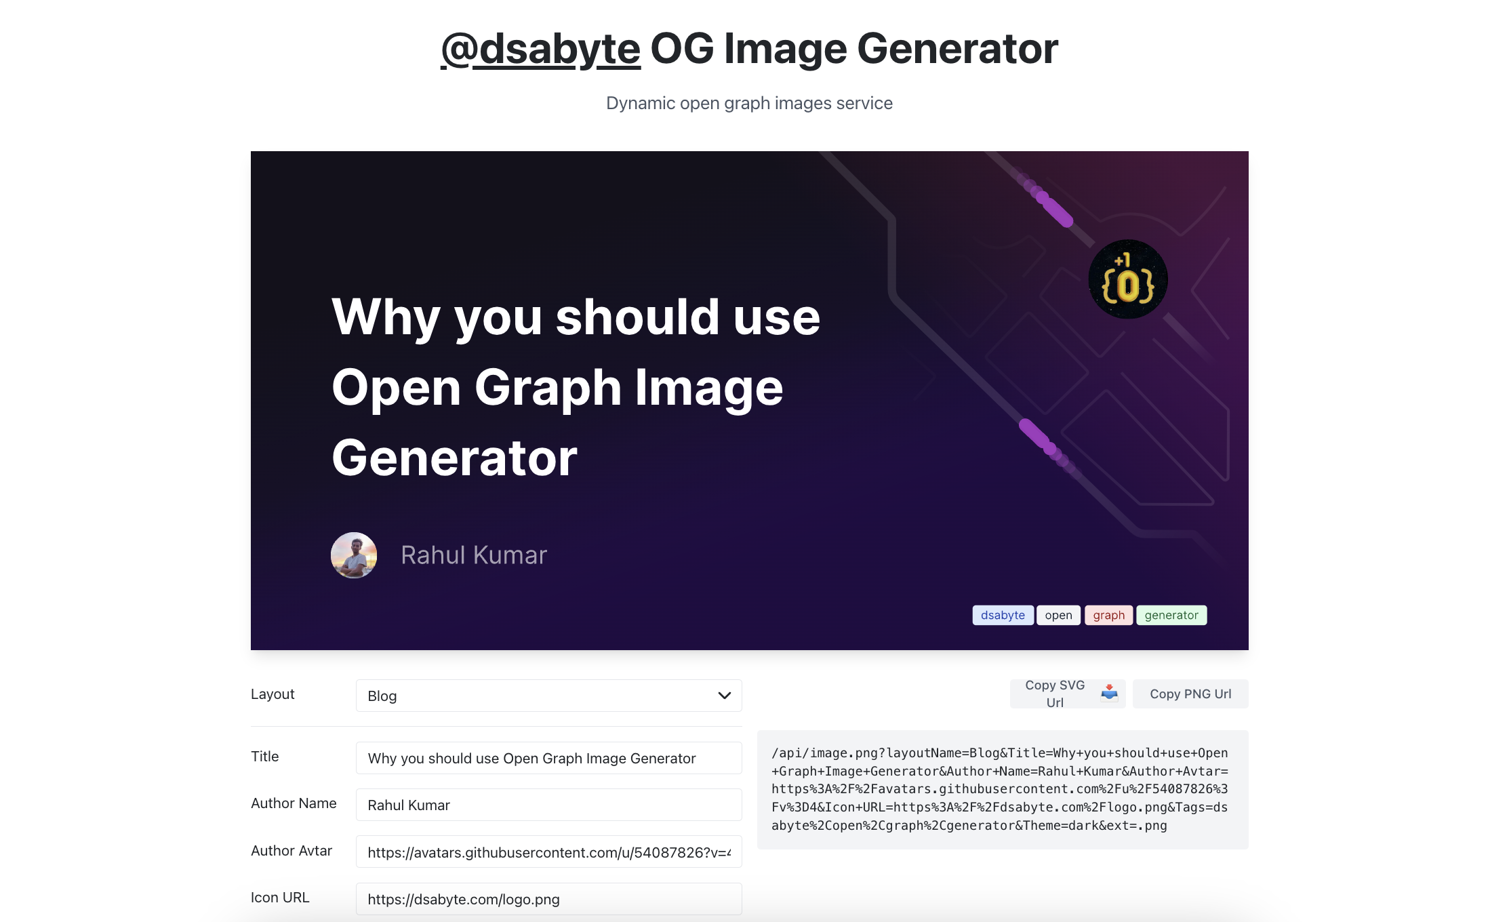Click the open tag label

point(1058,615)
